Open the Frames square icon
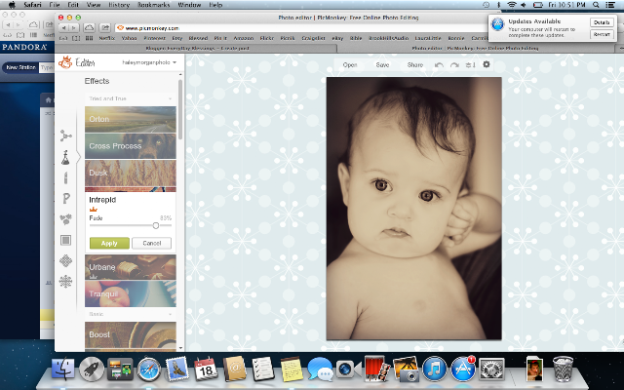 (65, 240)
